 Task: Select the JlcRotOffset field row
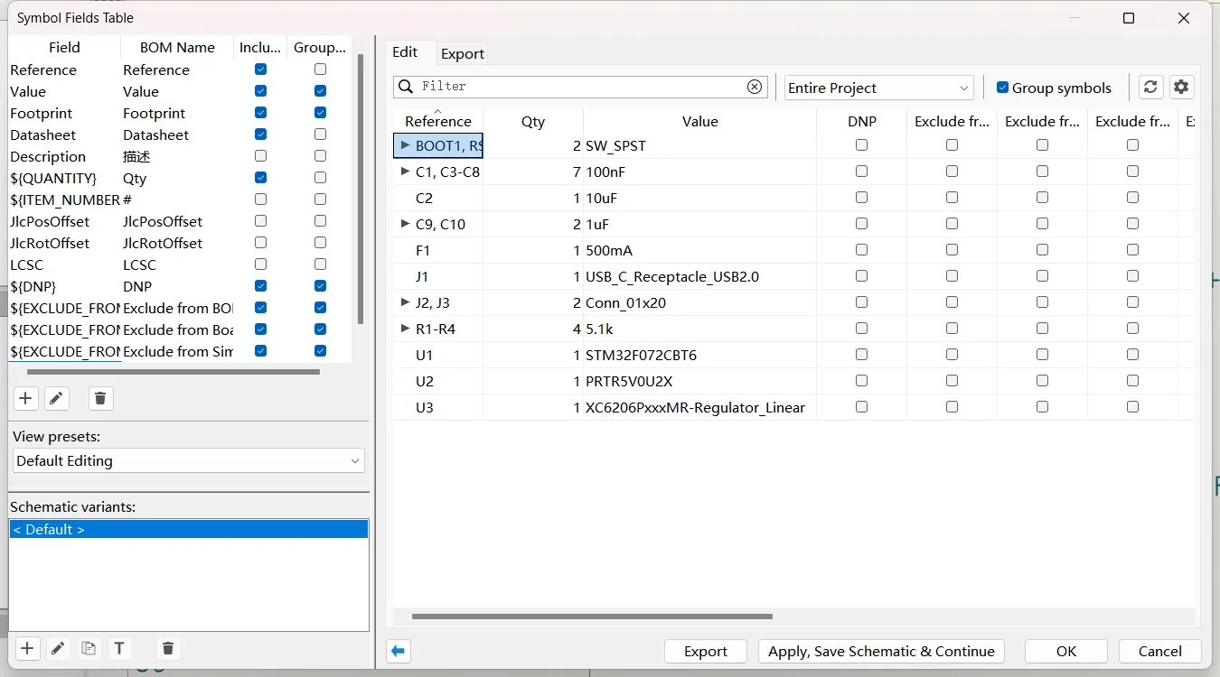[179, 243]
